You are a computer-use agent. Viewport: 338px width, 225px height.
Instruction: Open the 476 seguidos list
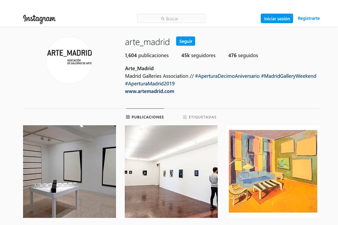pyautogui.click(x=243, y=55)
